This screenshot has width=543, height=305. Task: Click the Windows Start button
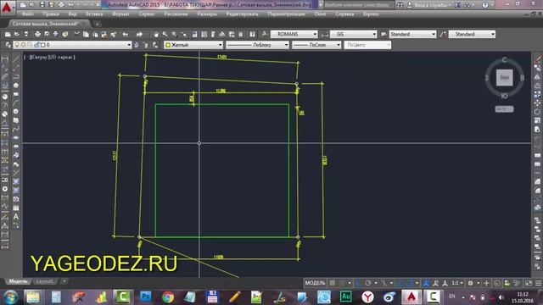[x=10, y=297]
